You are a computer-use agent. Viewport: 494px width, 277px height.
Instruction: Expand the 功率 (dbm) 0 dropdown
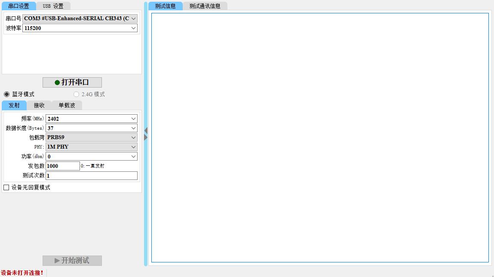pyautogui.click(x=92, y=156)
